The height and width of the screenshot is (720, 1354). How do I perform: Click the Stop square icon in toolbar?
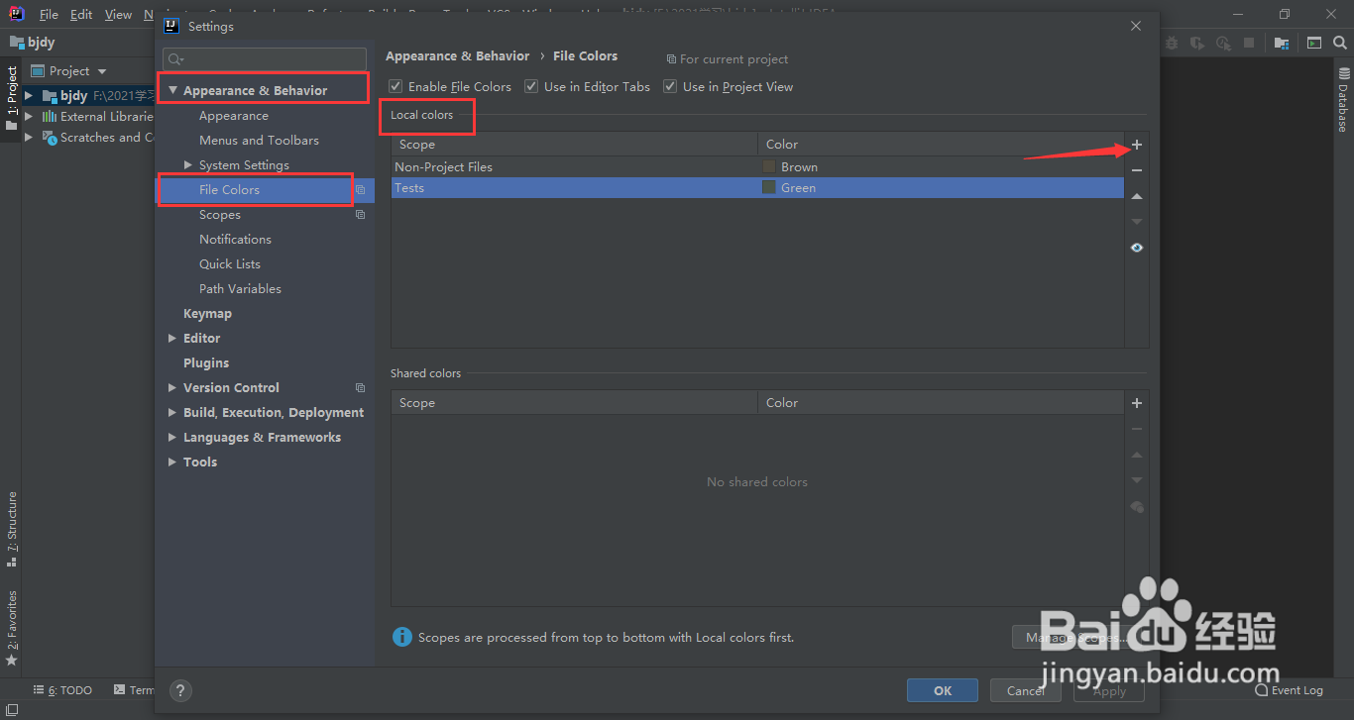(x=1250, y=43)
